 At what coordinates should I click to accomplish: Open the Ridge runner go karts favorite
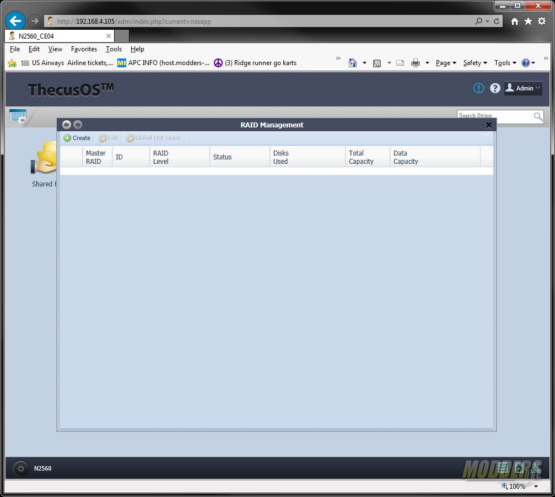(x=255, y=63)
